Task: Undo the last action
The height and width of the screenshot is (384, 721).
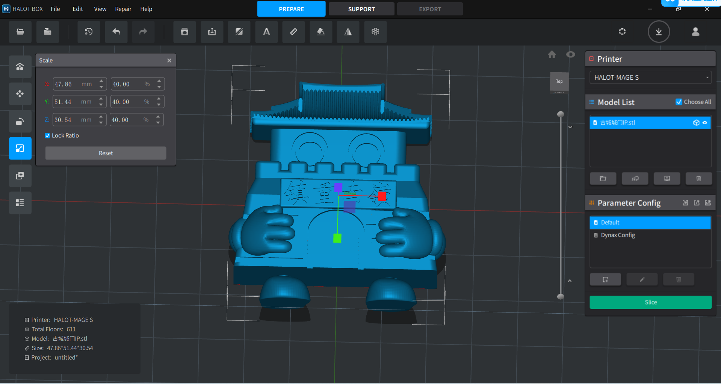Action: 116,32
